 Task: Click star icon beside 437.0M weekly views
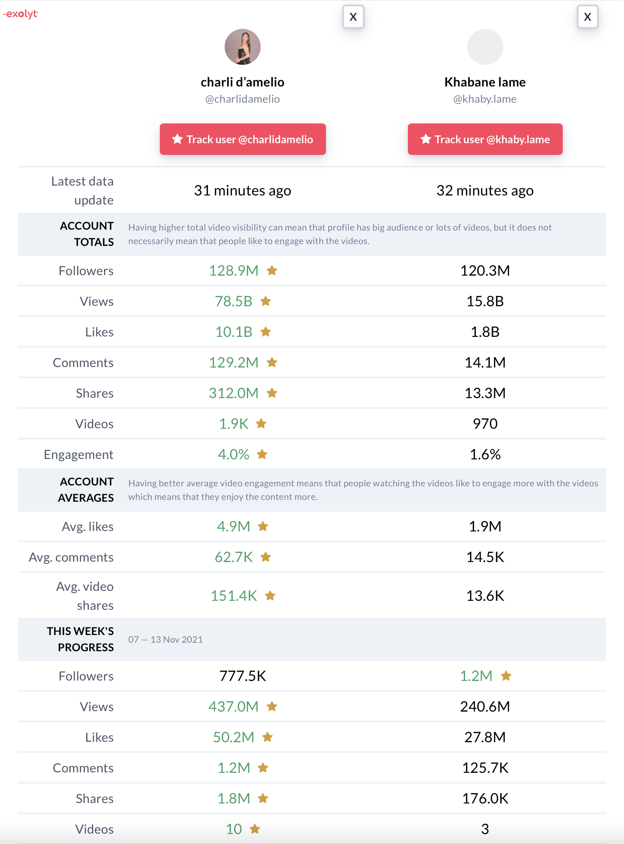pos(272,707)
